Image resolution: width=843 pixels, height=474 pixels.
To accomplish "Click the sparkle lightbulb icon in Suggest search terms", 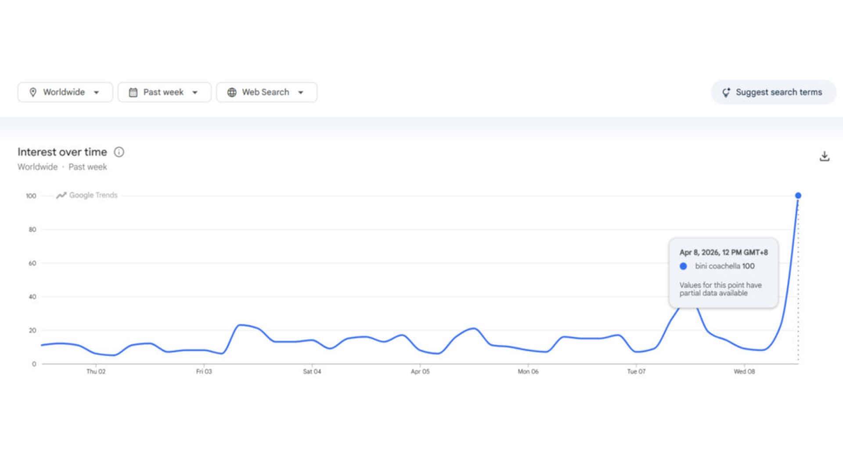I will click(726, 92).
